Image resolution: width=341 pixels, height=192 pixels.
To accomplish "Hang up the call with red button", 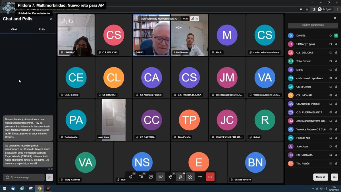I will [210, 177].
